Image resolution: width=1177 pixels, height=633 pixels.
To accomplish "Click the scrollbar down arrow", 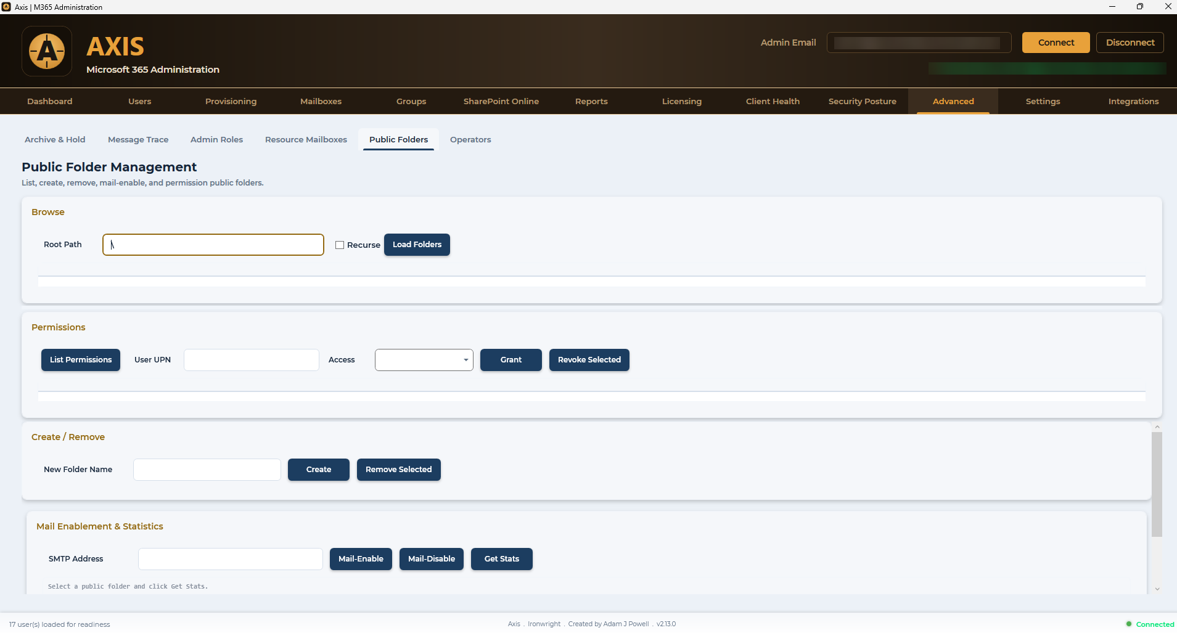I will 1157,589.
